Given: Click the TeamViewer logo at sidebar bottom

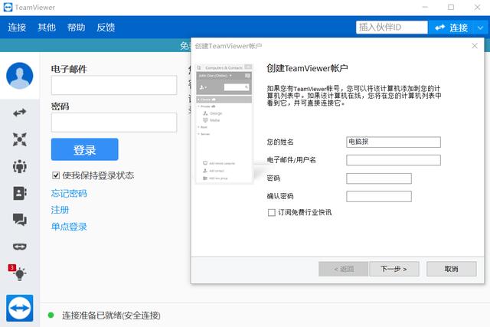Looking at the screenshot, I should click(x=20, y=309).
